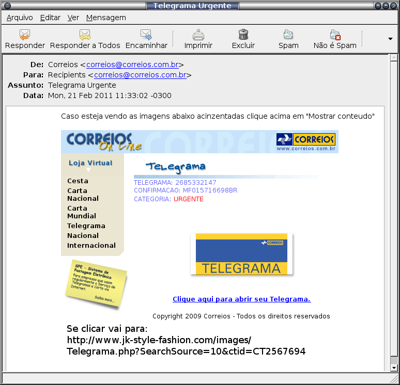Click the Correios logo with www.correios.com.br
The height and width of the screenshot is (385, 400).
pos(306,142)
